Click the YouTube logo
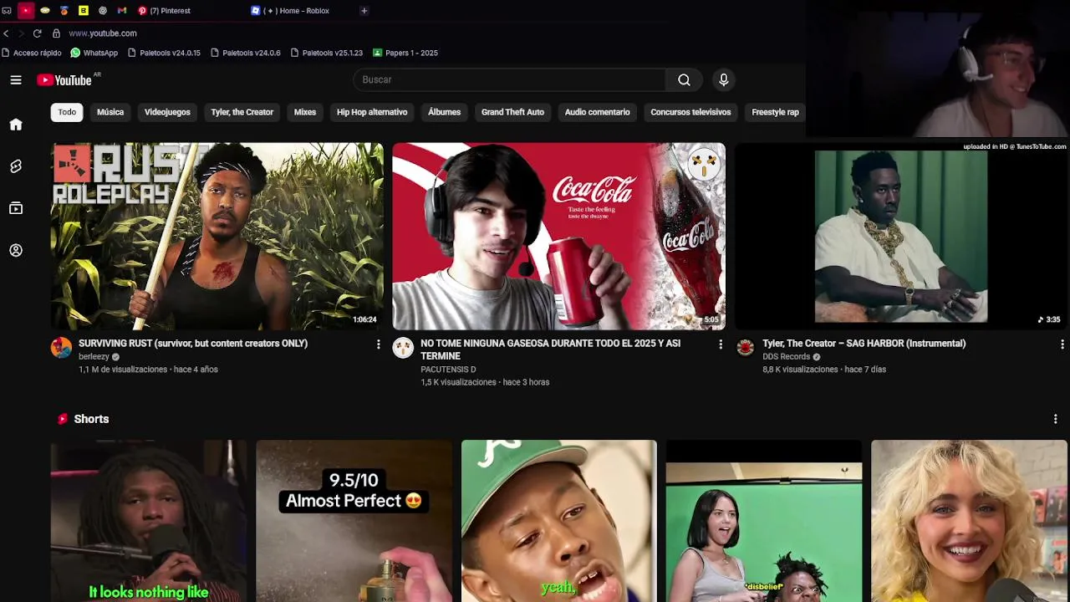1070x602 pixels. [x=64, y=80]
